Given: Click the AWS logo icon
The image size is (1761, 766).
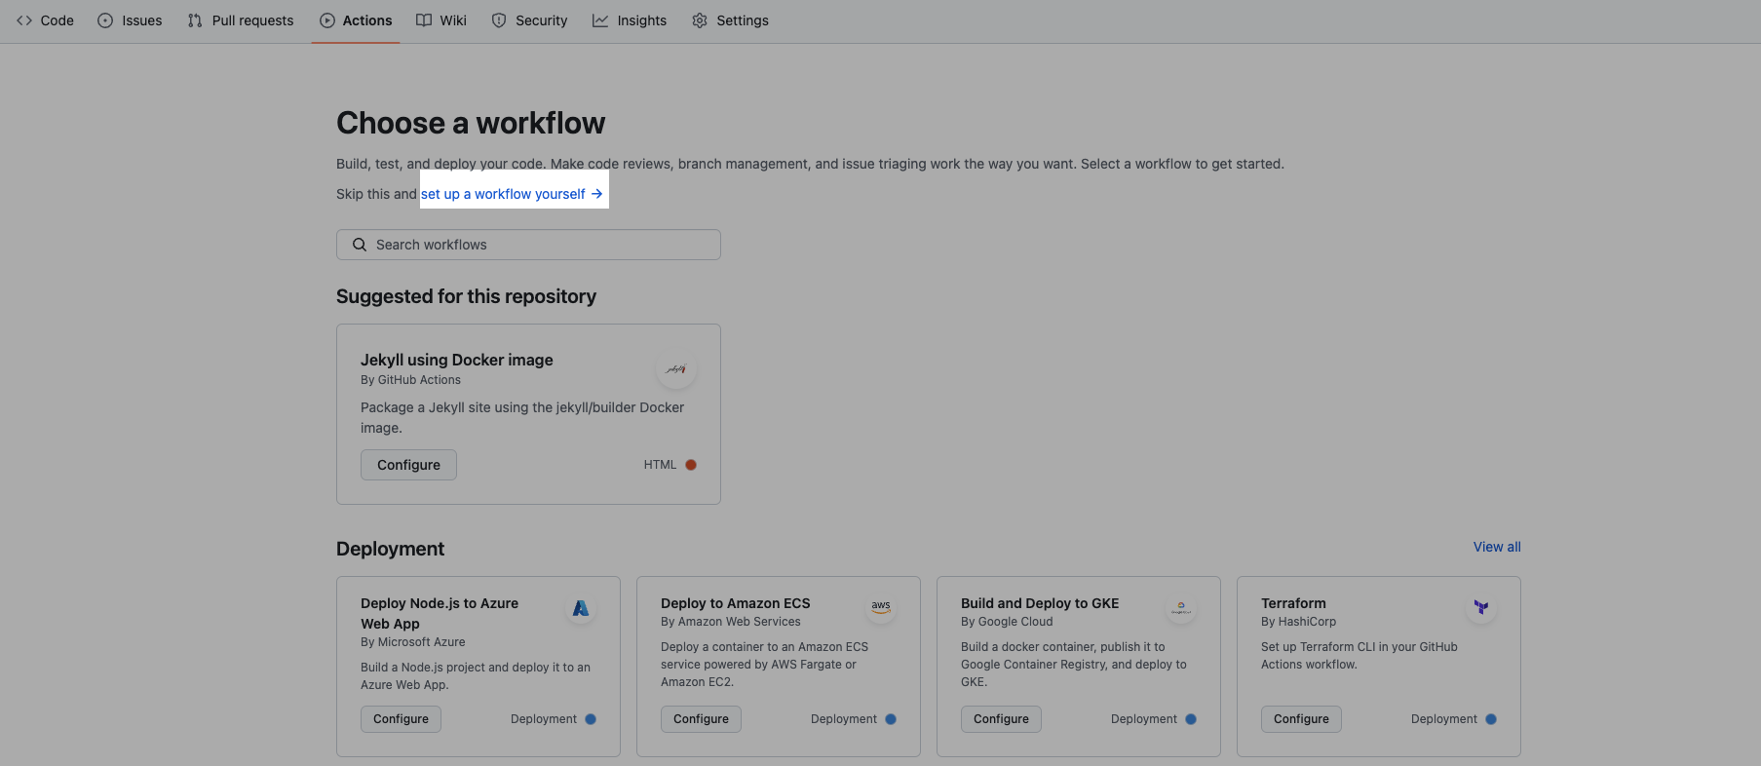Looking at the screenshot, I should 881,607.
